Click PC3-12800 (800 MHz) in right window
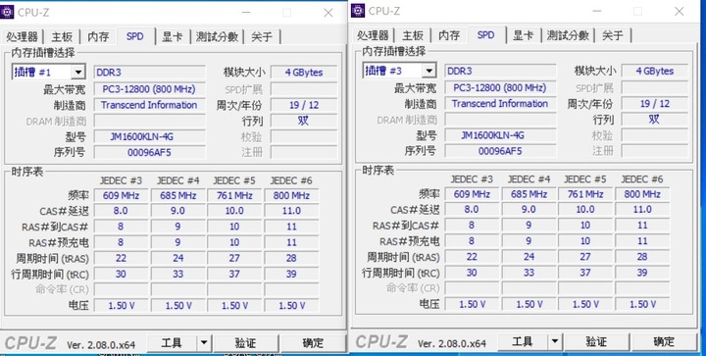The width and height of the screenshot is (706, 356). tap(500, 87)
